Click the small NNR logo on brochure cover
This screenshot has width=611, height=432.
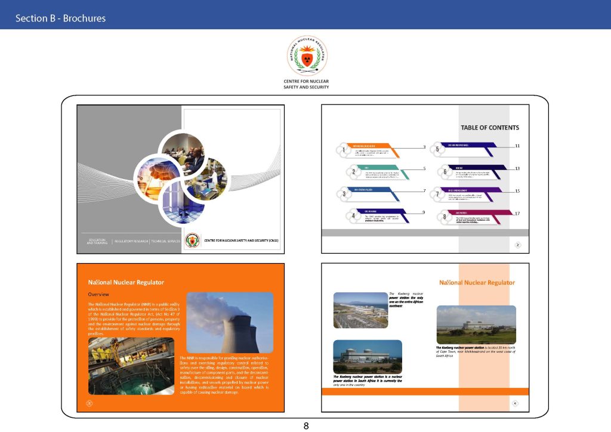click(193, 240)
